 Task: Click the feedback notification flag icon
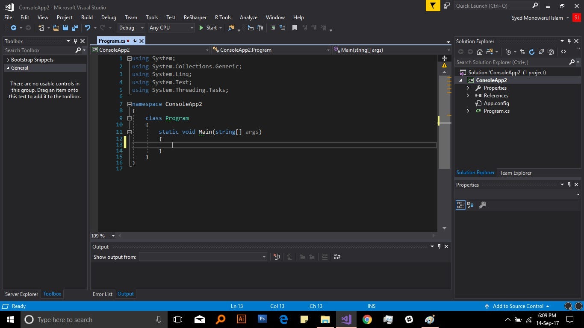pyautogui.click(x=433, y=6)
